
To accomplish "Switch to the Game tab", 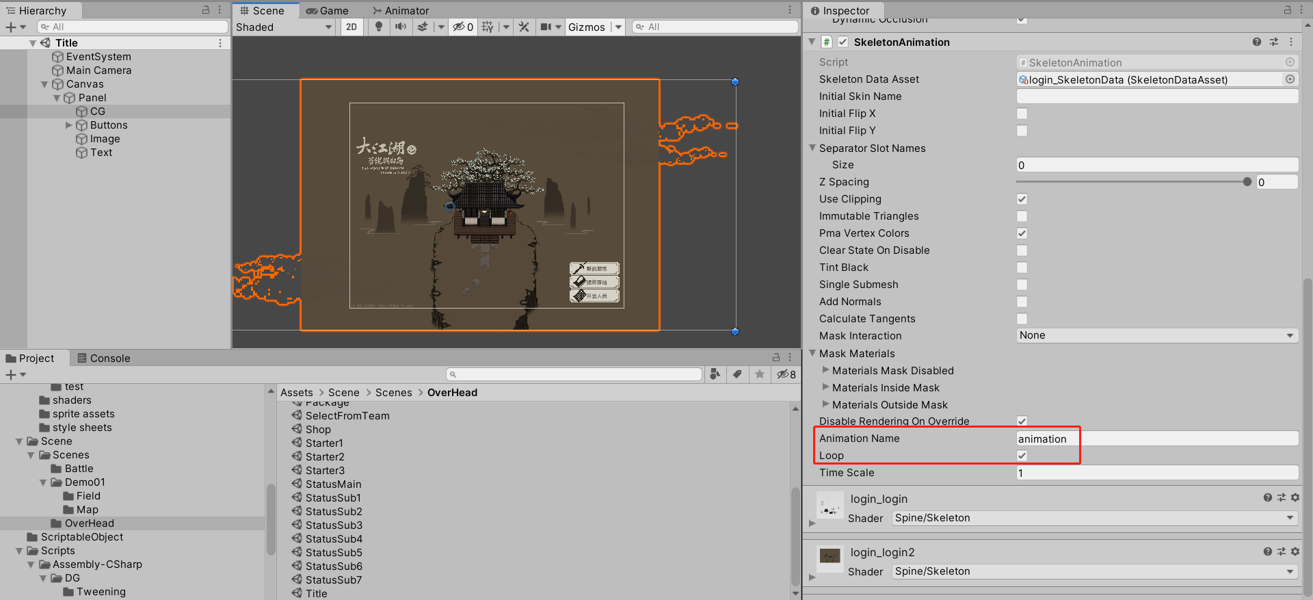I will click(x=328, y=10).
